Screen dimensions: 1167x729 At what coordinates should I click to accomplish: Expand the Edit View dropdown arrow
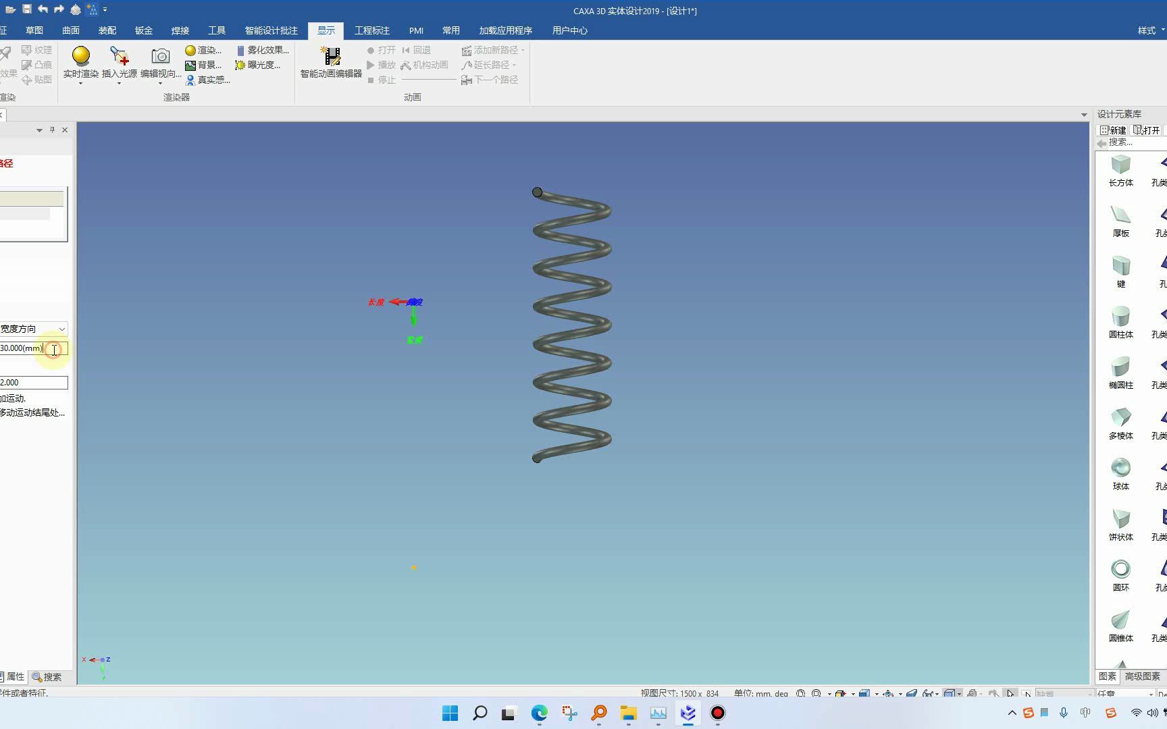click(x=160, y=83)
